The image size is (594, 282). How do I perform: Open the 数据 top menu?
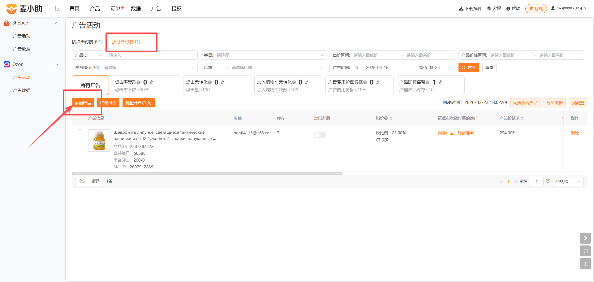pos(136,9)
